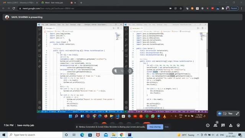This screenshot has width=245, height=138.
Task: Split the Server.java editor
Action: pos(203,28)
